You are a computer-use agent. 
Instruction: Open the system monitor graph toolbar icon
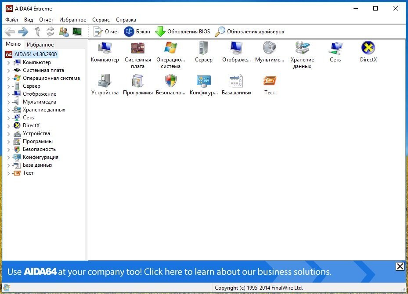point(77,32)
